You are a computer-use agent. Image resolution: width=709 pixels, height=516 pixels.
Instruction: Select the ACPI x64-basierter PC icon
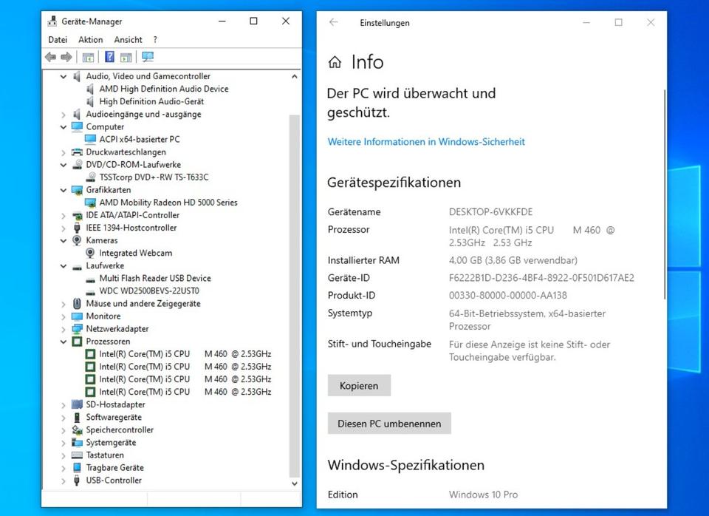click(90, 140)
